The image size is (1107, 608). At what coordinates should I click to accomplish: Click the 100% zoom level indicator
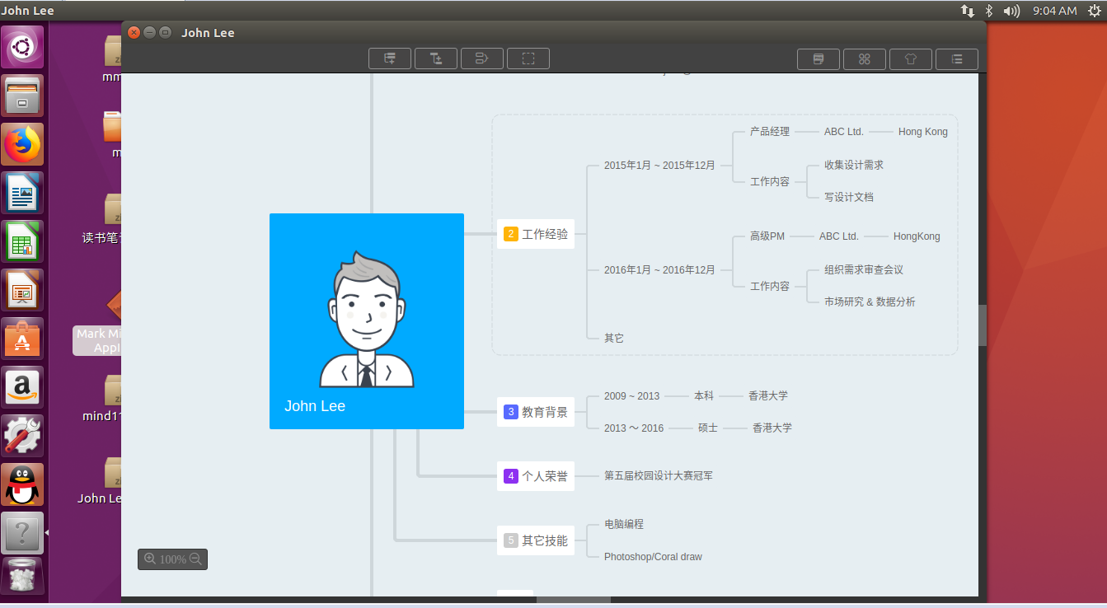(172, 559)
